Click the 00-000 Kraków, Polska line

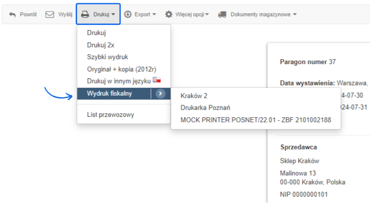[313, 182]
